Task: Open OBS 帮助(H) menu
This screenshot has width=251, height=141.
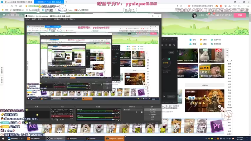Action: pyautogui.click(x=72, y=19)
